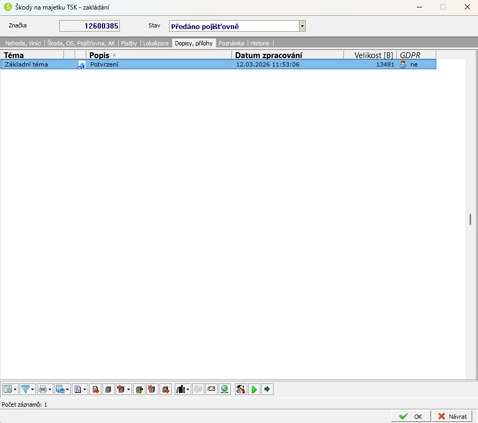Image resolution: width=478 pixels, height=423 pixels.
Task: Open the bar chart dropdown arrow
Action: pyautogui.click(x=188, y=390)
